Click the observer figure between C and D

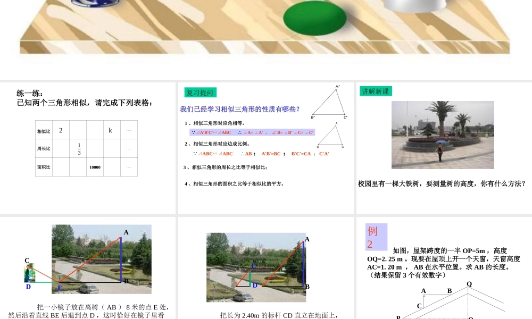coord(29,273)
